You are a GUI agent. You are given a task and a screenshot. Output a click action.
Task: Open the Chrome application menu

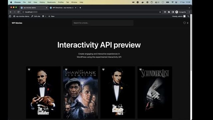pos(17,2)
